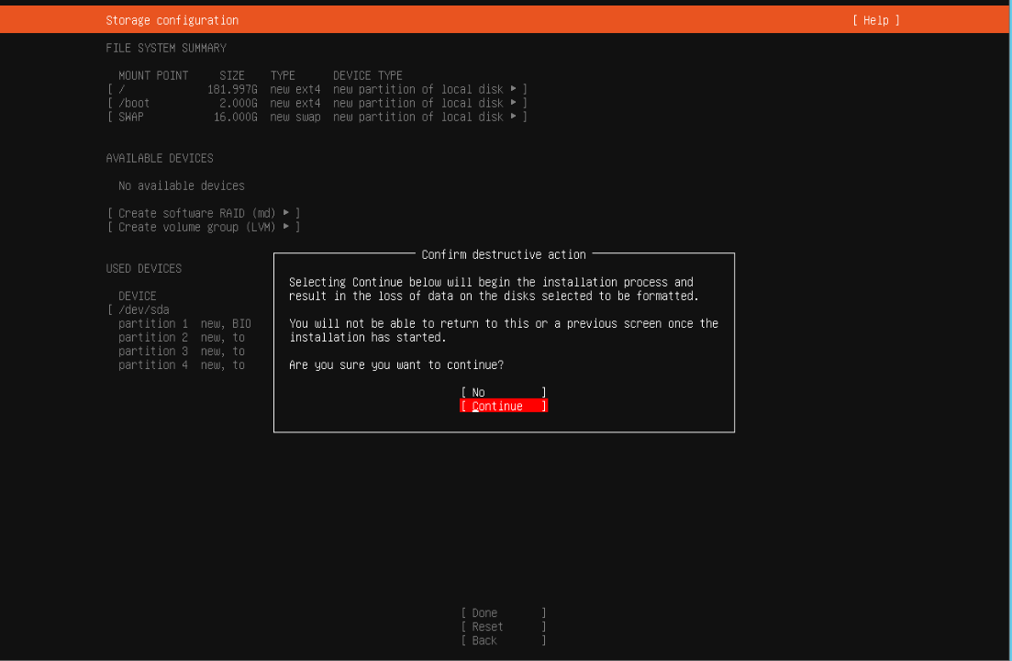Screen dimensions: 1012x661
Task: Expand the /boot row arrow
Action: (x=513, y=103)
